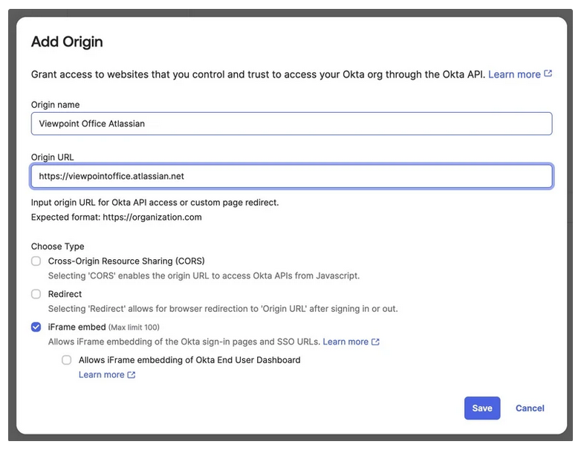Open Learn more link about iFrame sign-in embedding

(345, 342)
